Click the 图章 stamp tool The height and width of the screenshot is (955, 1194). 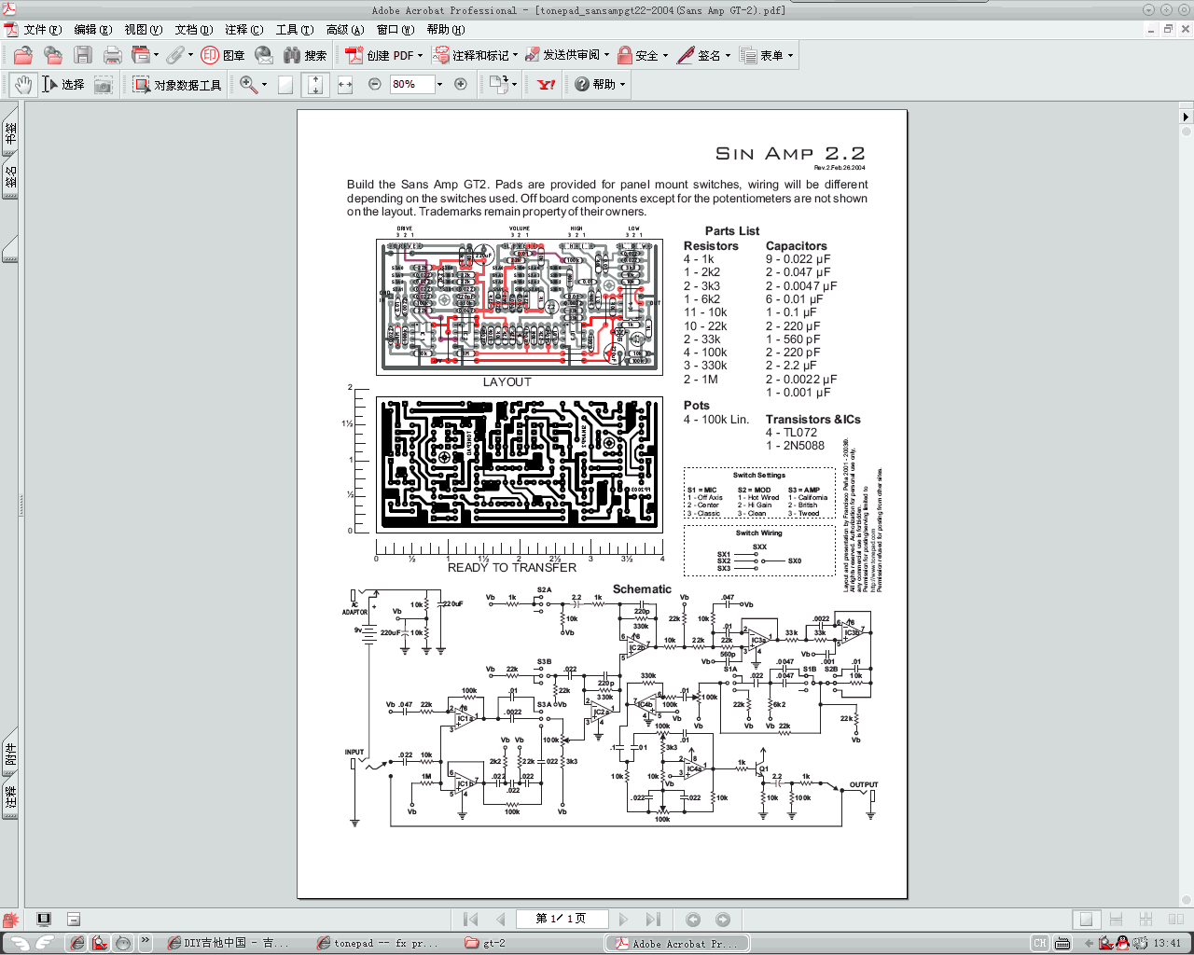[x=223, y=56]
